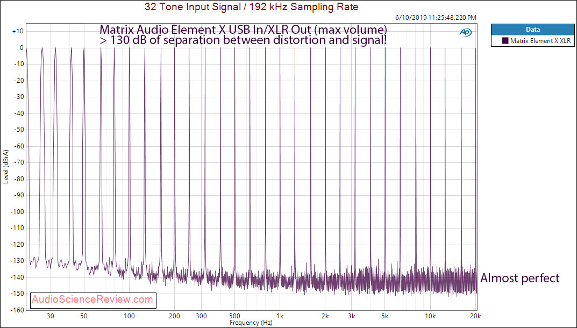Image resolution: width=577 pixels, height=328 pixels.
Task: Click the 100 frequency axis tick label
Action: coord(129,316)
